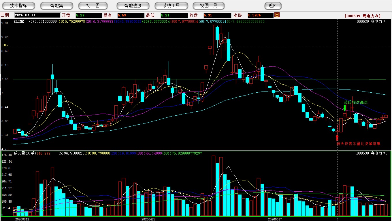Click the 最高 value field 5.59
392x221 pixels.
131,15
